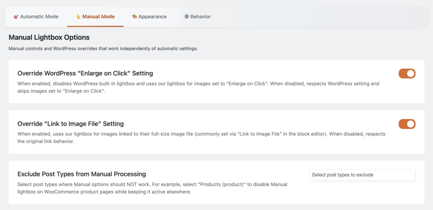
Task: Click the Override WordPress "Enlarge on Click" Setting title
Action: pos(85,74)
